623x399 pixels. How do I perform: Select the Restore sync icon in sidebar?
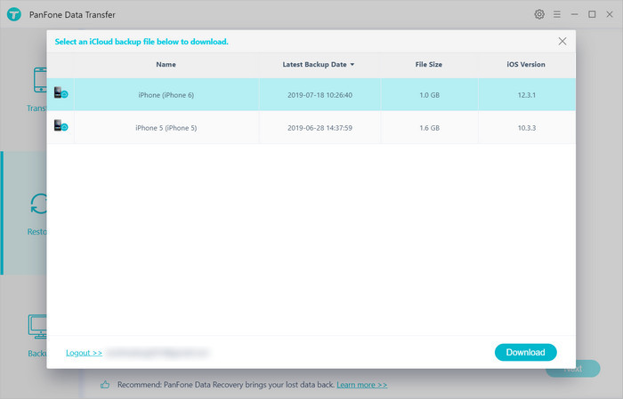click(39, 204)
